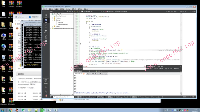This screenshot has height=112, width=200.
Task: Open Chrome from the Windows taskbar
Action: point(10,110)
